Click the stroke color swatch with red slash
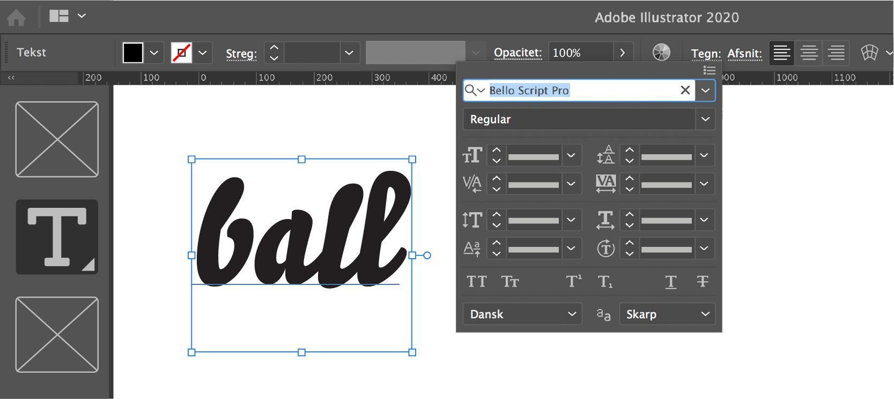This screenshot has width=894, height=399. 181,53
